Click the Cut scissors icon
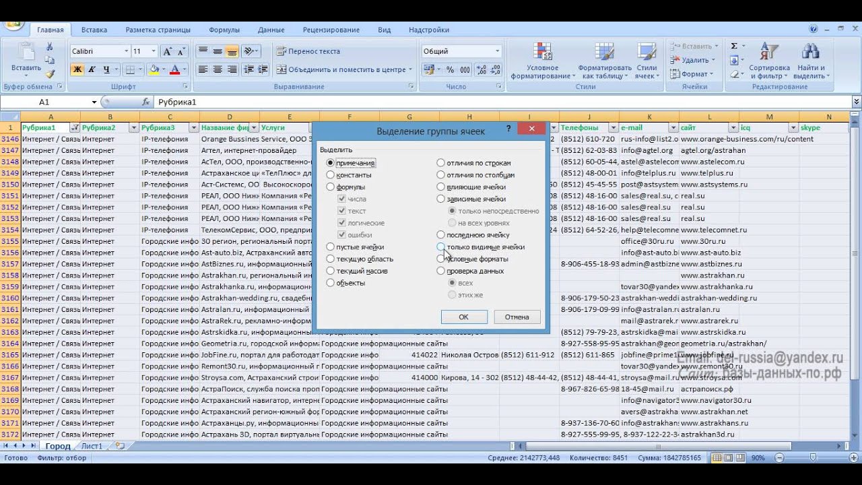The image size is (862, 485). pyautogui.click(x=50, y=46)
